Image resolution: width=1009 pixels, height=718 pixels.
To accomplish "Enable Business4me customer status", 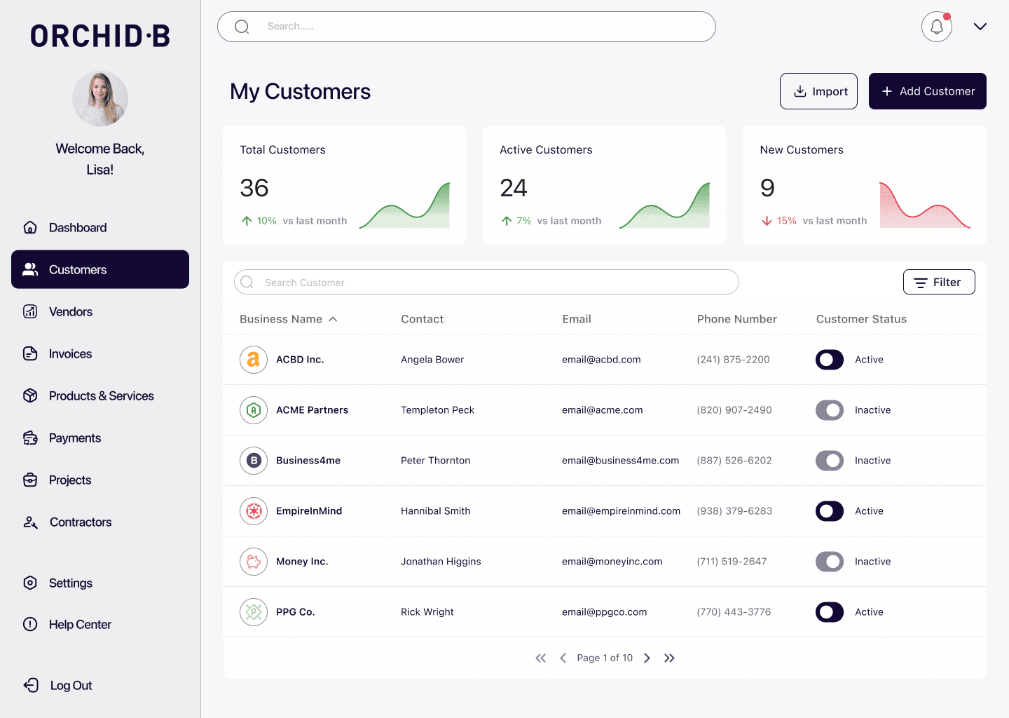I will pyautogui.click(x=830, y=461).
